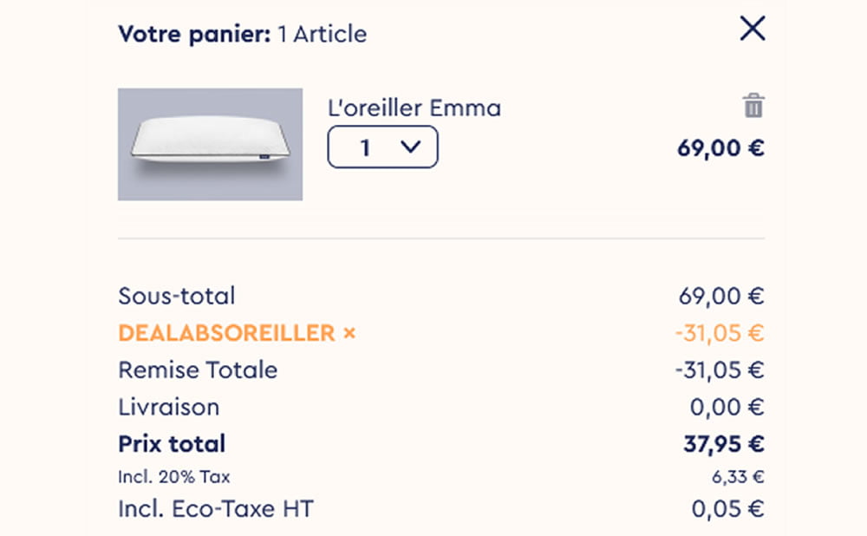867x536 pixels.
Task: Click the "Votre panier" heading
Action: coord(194,35)
